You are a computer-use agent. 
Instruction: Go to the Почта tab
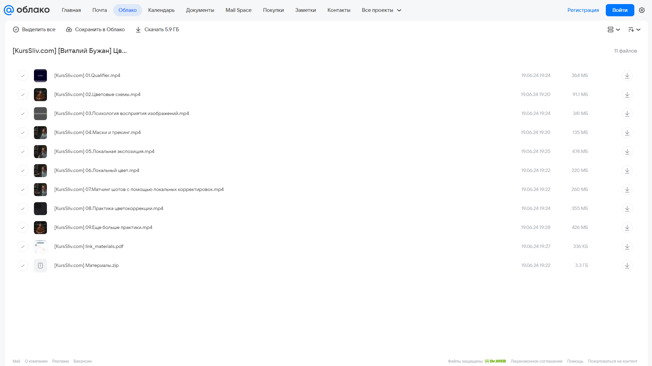point(100,10)
